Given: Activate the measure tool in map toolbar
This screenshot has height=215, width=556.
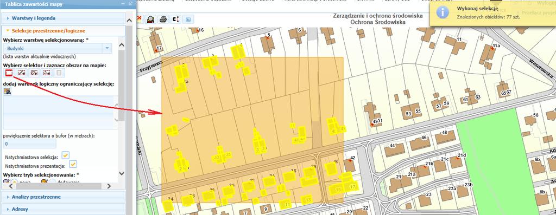Looking at the screenshot, I should pyautogui.click(x=175, y=19).
